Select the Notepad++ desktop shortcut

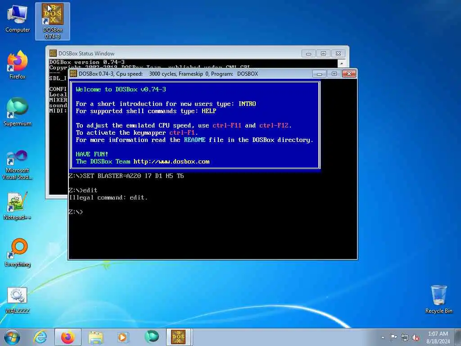click(18, 206)
